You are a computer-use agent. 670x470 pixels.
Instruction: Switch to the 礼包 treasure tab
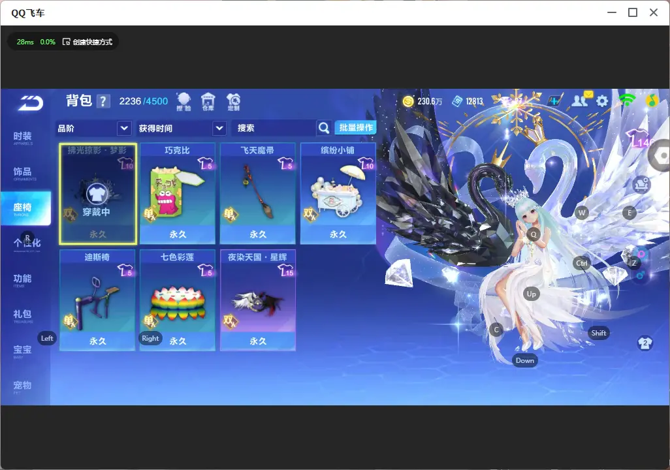point(23,316)
